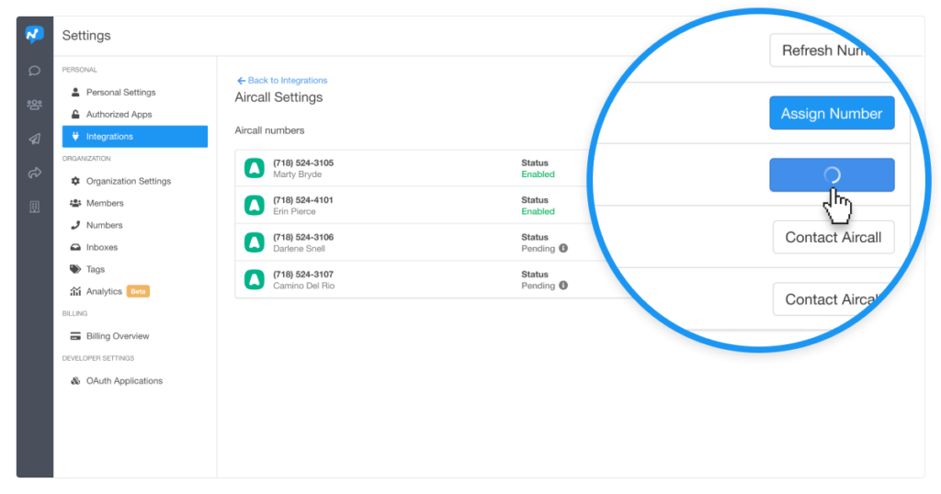Open conversations via the chat bubble icon
Screen dimensions: 941x494
pos(34,71)
